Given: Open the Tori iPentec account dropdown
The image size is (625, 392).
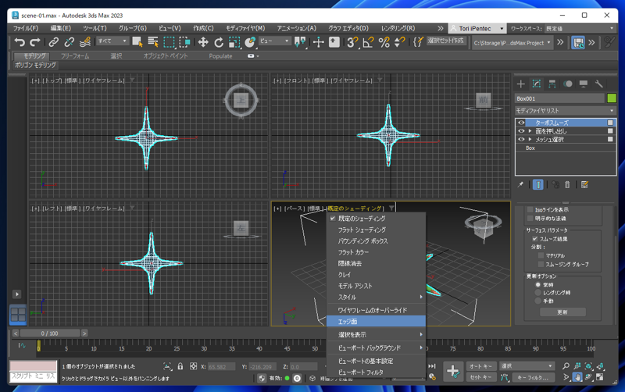Looking at the screenshot, I should tap(477, 28).
